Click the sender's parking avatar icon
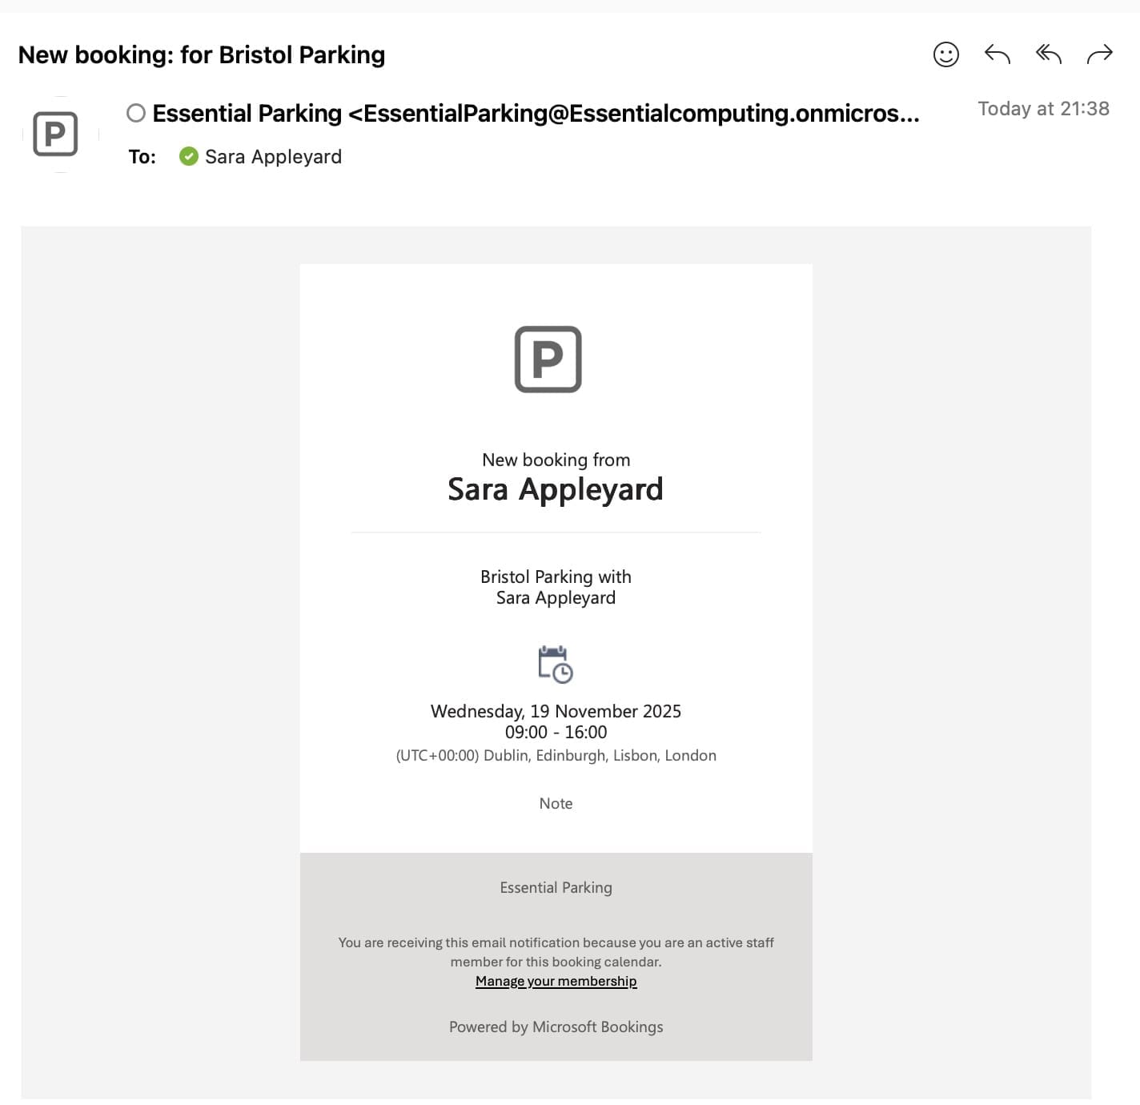 tap(55, 134)
